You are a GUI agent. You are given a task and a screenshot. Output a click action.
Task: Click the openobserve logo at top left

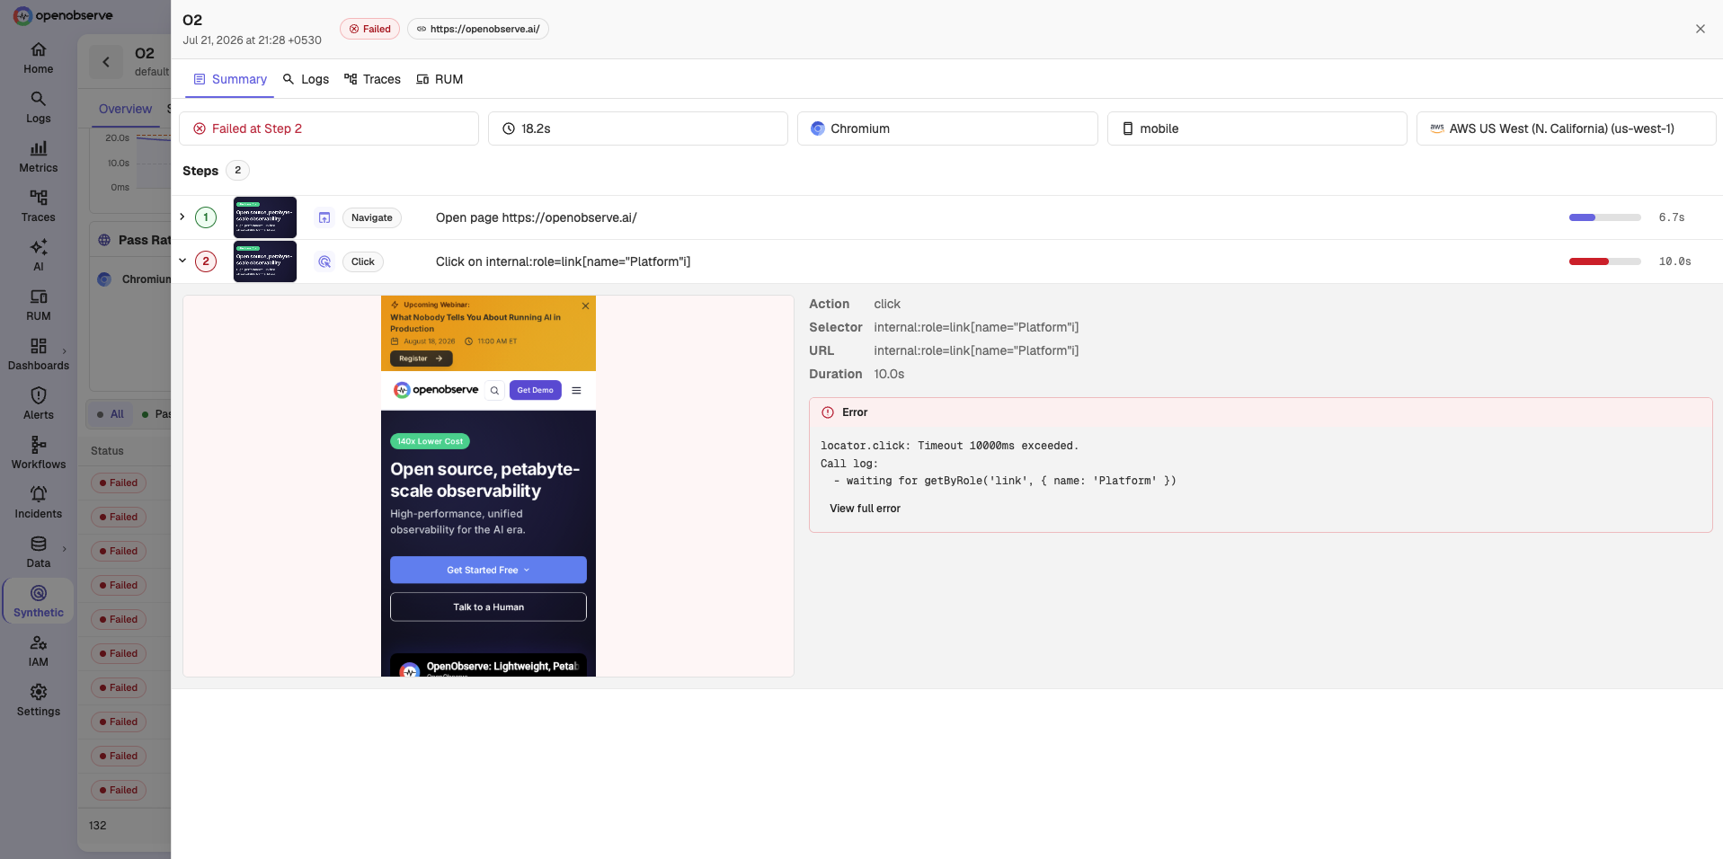[62, 15]
